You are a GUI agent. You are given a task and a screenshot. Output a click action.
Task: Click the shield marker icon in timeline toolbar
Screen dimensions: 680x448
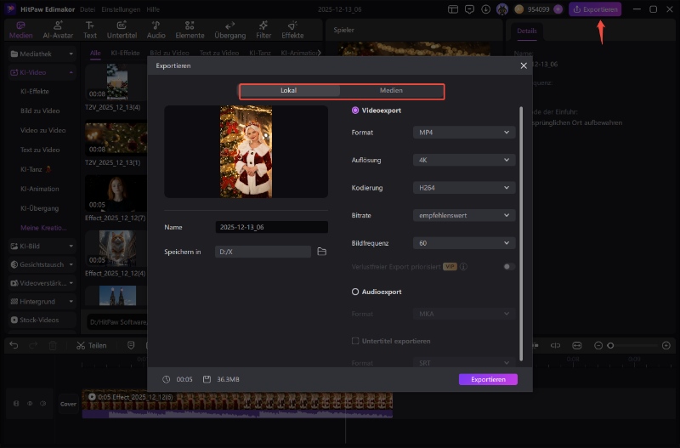[x=131, y=345]
